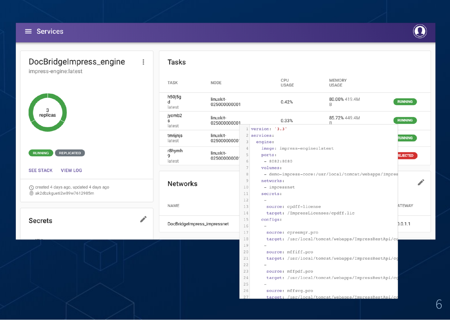Click the service ID ak2dbzkgueti2w89w7612985m
This screenshot has width=450, height=325.
click(64, 193)
